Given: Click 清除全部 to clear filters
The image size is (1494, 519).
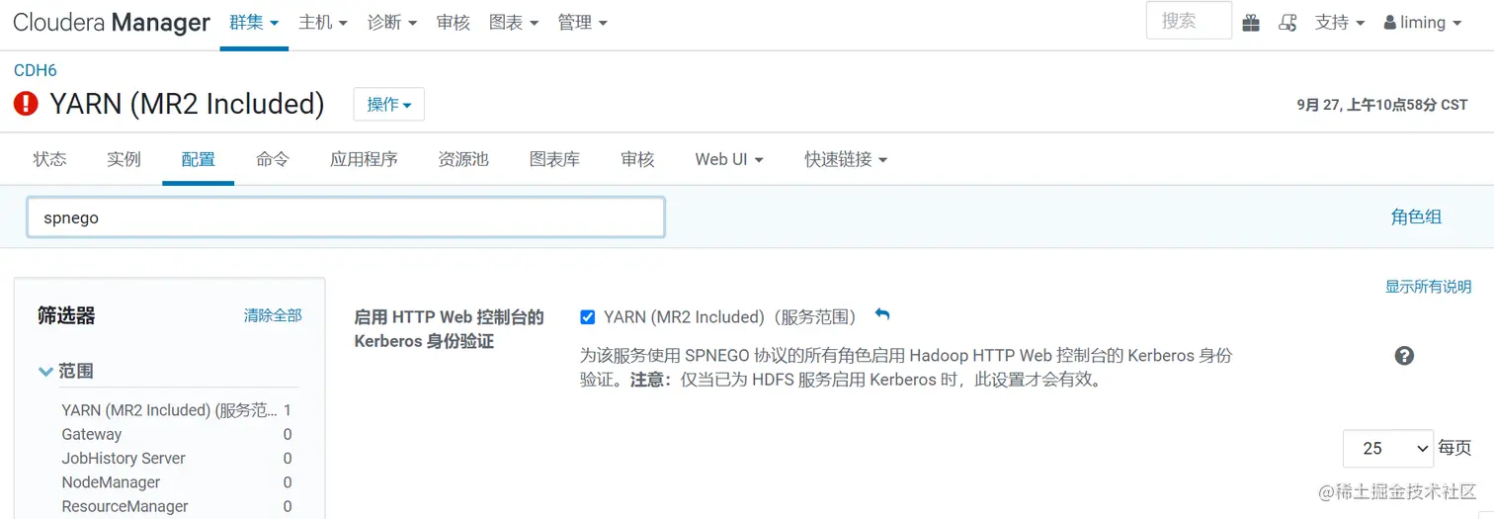Looking at the screenshot, I should [273, 315].
